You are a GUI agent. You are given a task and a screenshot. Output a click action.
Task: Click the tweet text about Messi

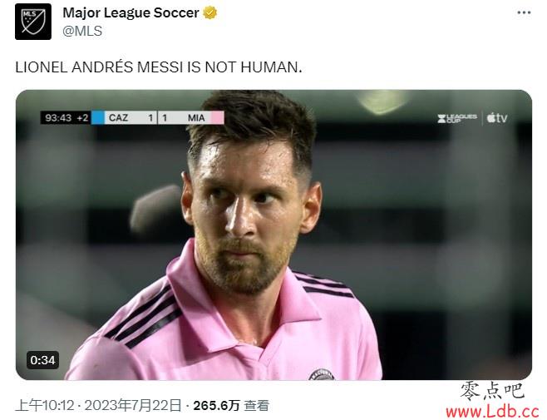tap(159, 67)
